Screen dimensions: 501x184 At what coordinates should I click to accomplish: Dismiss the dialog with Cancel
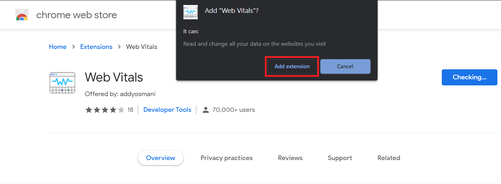345,66
